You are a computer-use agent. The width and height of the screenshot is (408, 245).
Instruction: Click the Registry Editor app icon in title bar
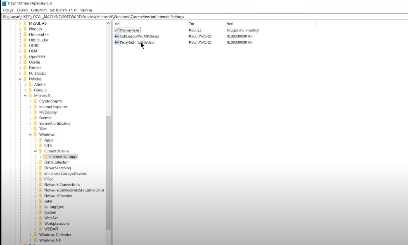[x=4, y=3]
